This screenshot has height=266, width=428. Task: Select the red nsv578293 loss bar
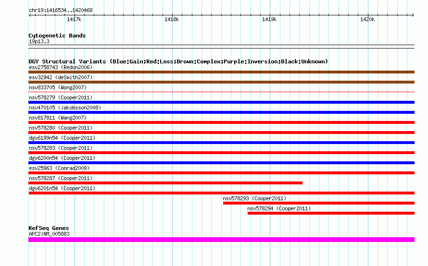(319, 203)
